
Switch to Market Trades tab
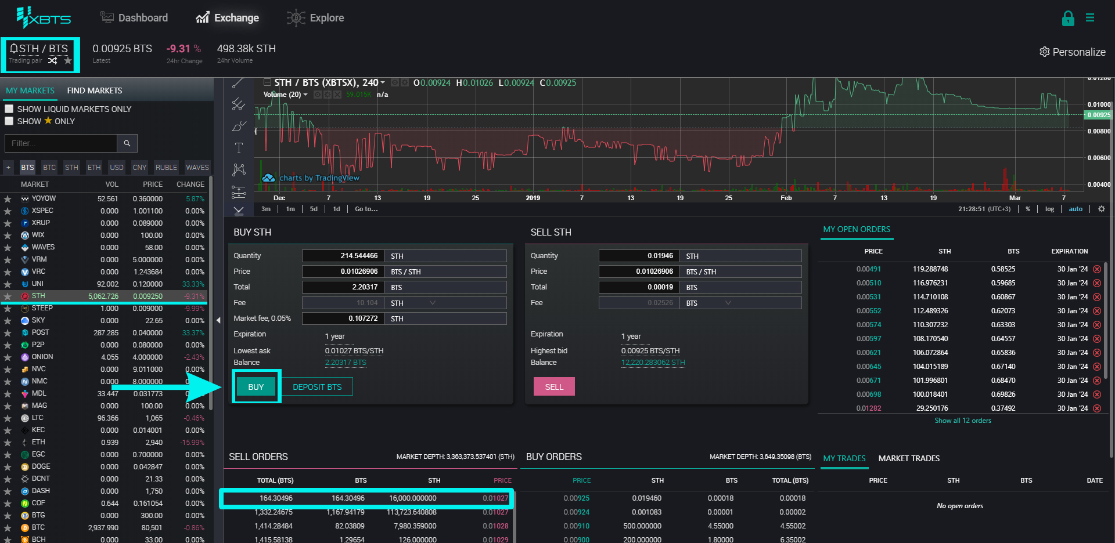[x=909, y=458]
